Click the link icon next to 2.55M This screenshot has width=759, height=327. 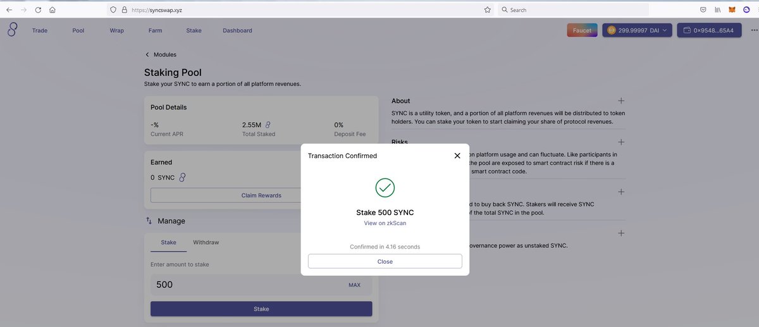click(268, 125)
